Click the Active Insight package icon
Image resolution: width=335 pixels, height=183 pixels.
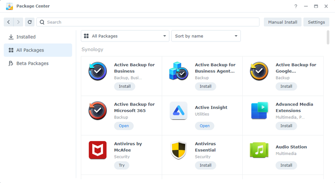coord(178,111)
